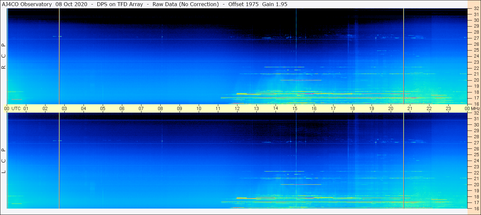Click LCP frequency scale label 21

(x=476, y=179)
